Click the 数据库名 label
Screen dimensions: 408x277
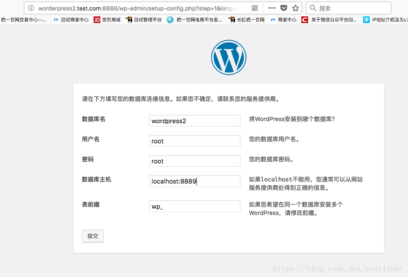coord(94,119)
